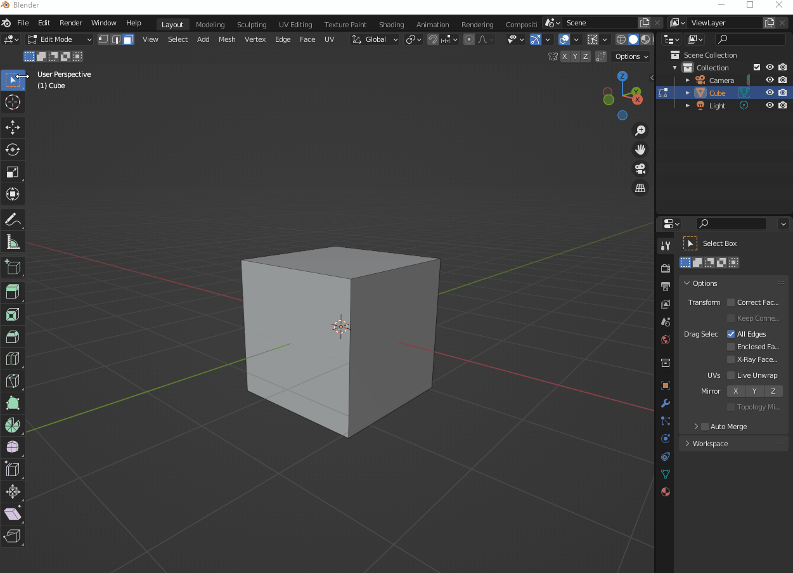Expand the Light item in outliner
The image size is (793, 573).
688,106
